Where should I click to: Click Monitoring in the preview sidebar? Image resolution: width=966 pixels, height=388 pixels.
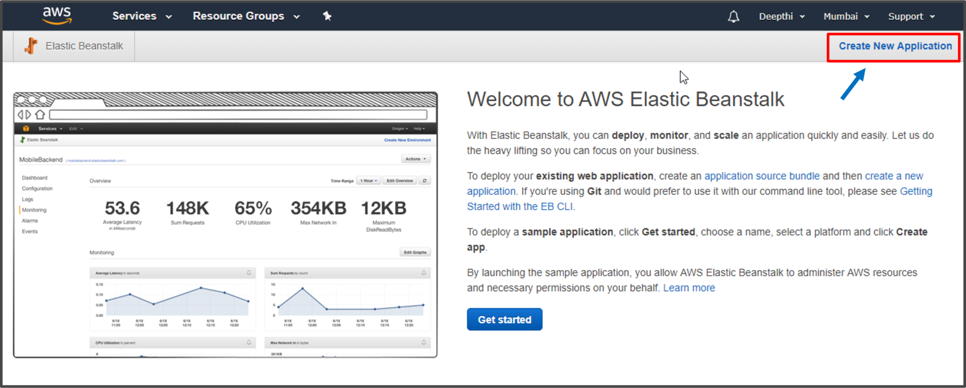click(34, 210)
